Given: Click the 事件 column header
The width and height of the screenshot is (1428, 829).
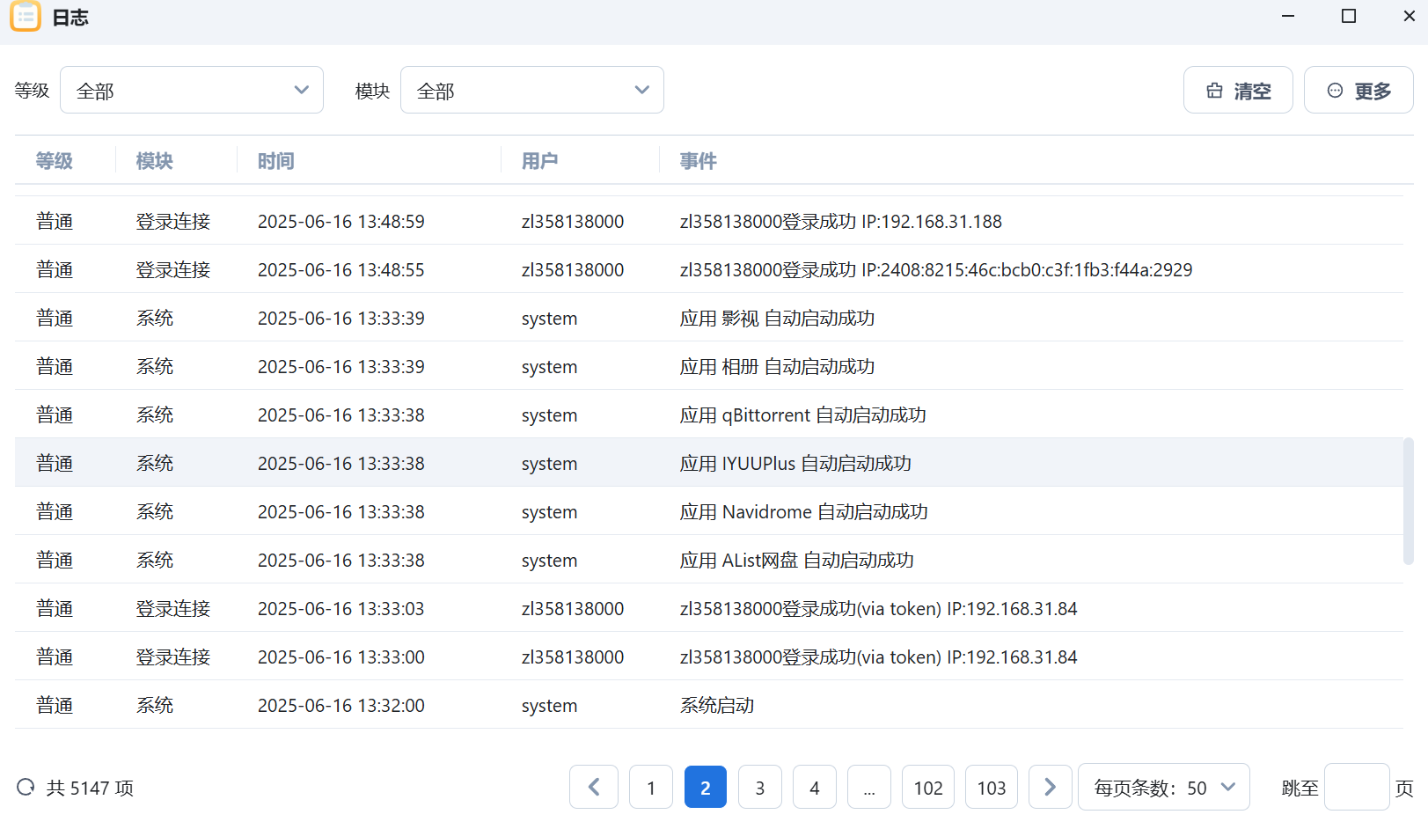Looking at the screenshot, I should 699,161.
